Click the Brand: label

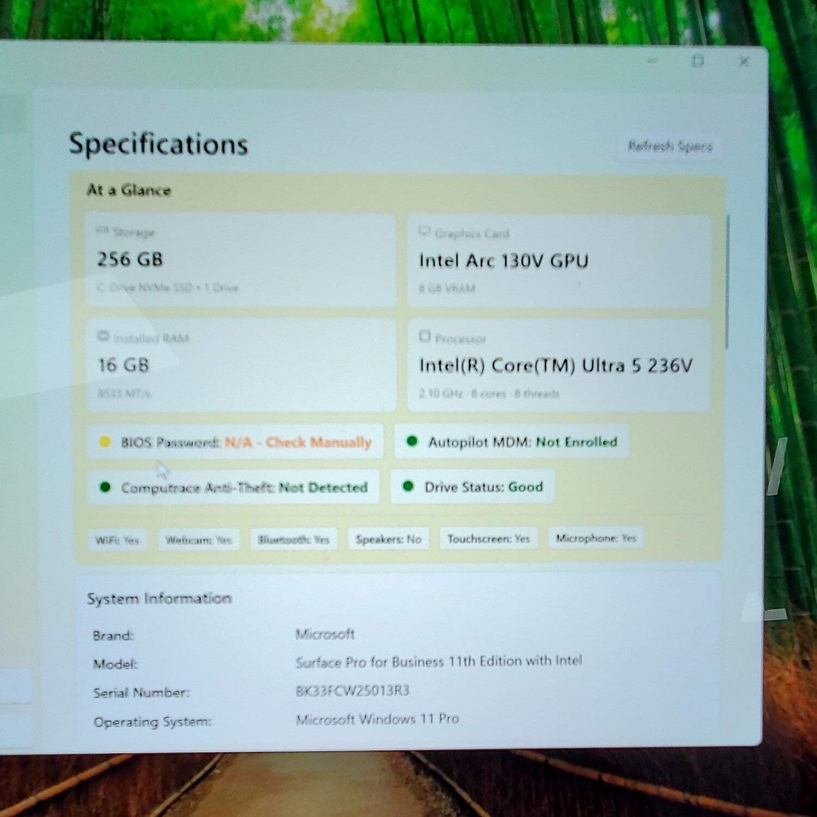point(113,636)
